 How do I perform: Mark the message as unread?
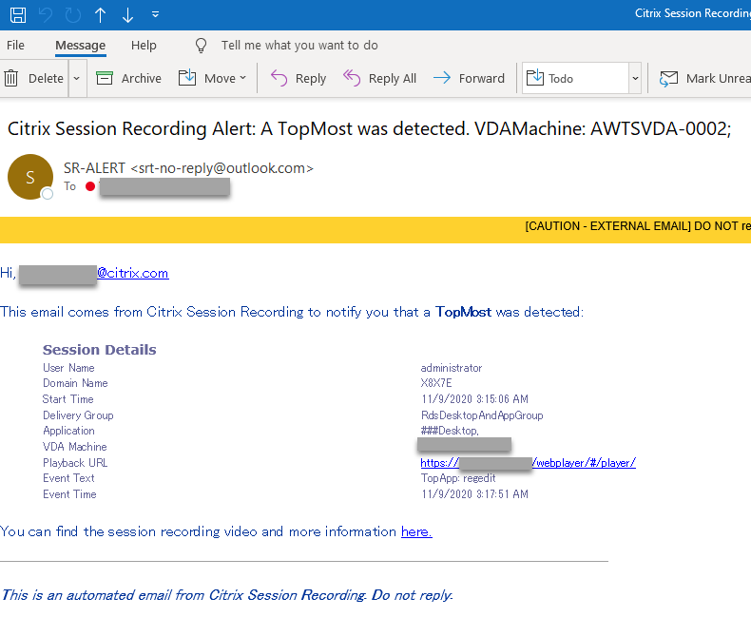tap(704, 79)
